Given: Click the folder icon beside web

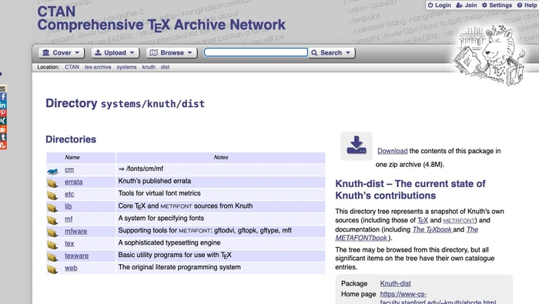Looking at the screenshot, I should 52,269.
